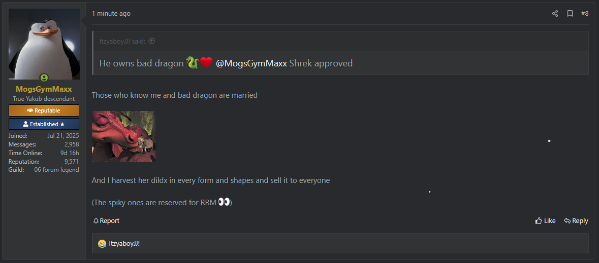Open the penguin avatar profile picture
Image resolution: width=599 pixels, height=263 pixels.
(x=44, y=44)
